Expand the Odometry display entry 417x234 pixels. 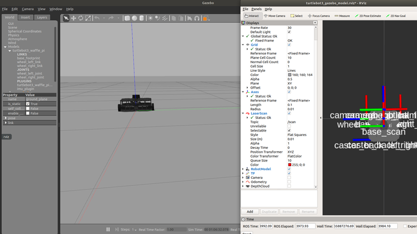243,182
